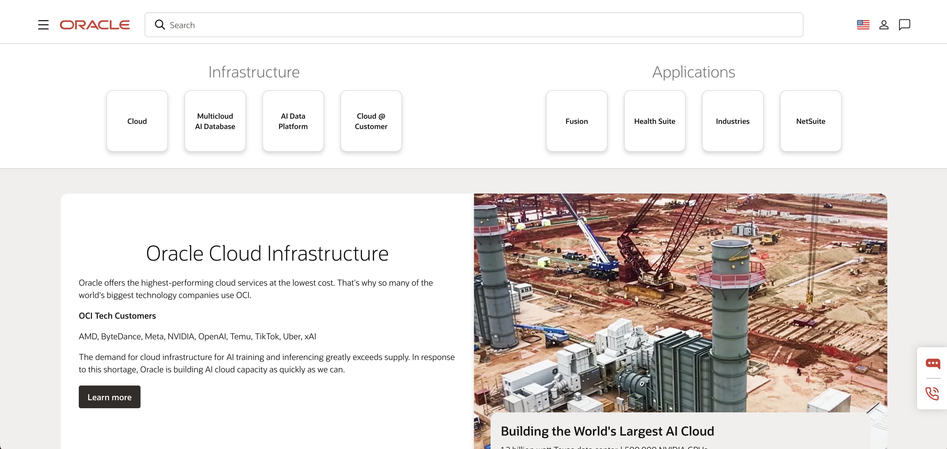Open the Fusion applications card

(x=576, y=121)
